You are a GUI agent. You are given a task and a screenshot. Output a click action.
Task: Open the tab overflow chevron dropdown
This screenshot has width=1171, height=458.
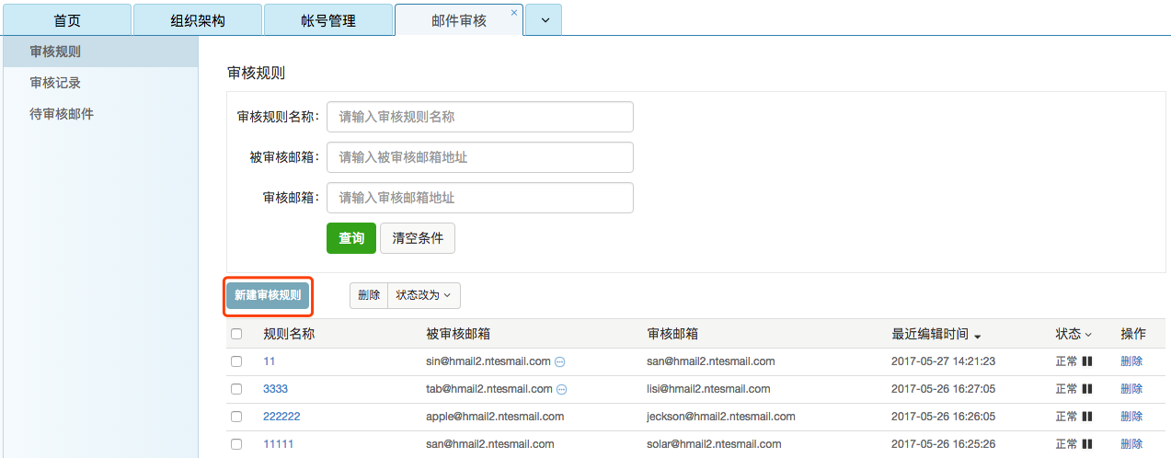[545, 20]
